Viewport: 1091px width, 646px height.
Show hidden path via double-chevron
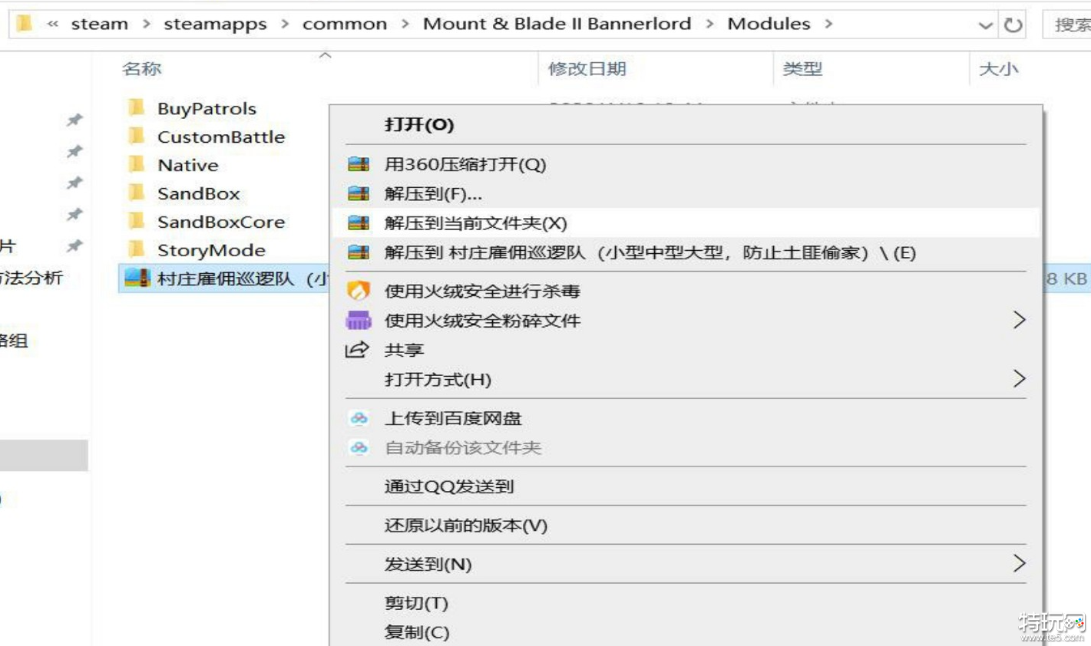click(53, 25)
